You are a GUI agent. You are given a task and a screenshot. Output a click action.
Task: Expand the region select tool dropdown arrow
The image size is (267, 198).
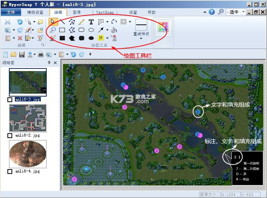tap(34, 22)
